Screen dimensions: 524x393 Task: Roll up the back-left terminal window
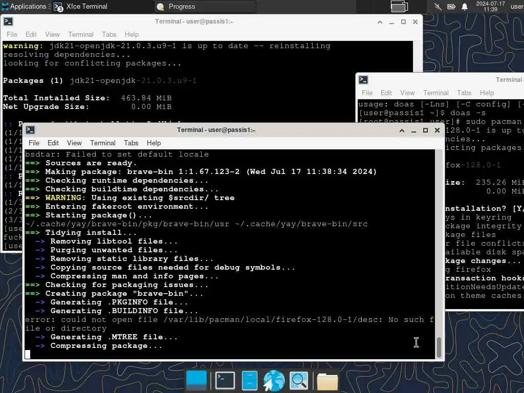(x=380, y=22)
